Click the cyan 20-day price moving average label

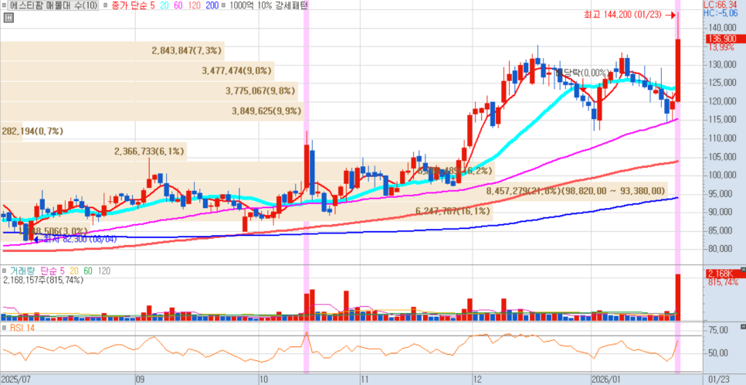(164, 5)
